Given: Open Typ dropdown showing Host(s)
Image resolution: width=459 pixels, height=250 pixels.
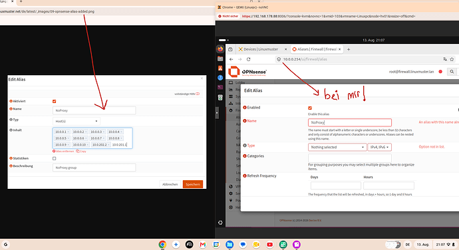Looking at the screenshot, I should [76, 121].
